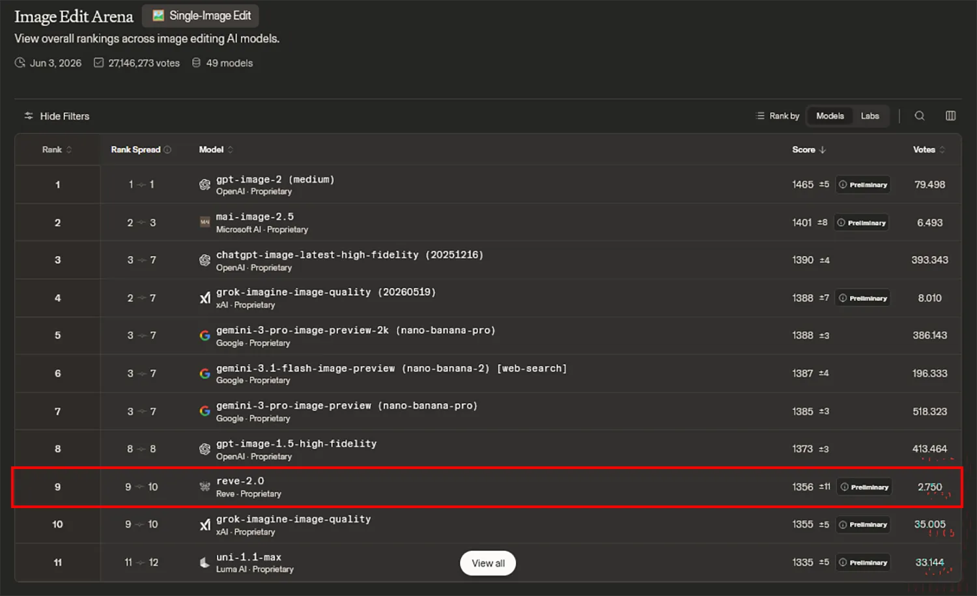Open the uni-1.1-max model link
977x596 pixels.
coord(249,558)
